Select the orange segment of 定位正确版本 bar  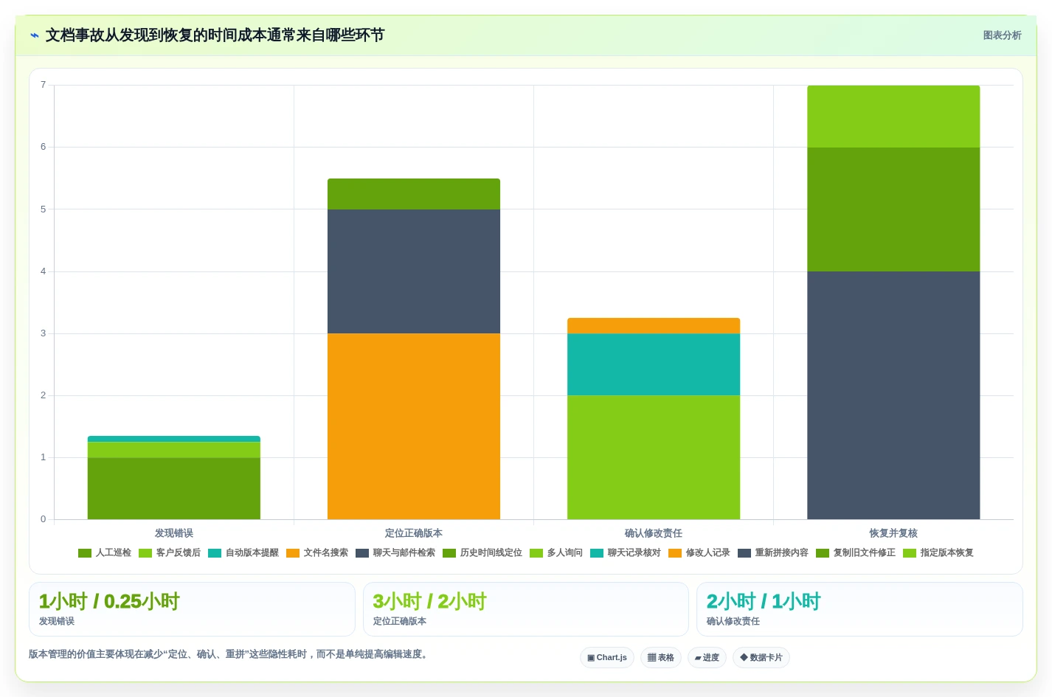coord(414,426)
